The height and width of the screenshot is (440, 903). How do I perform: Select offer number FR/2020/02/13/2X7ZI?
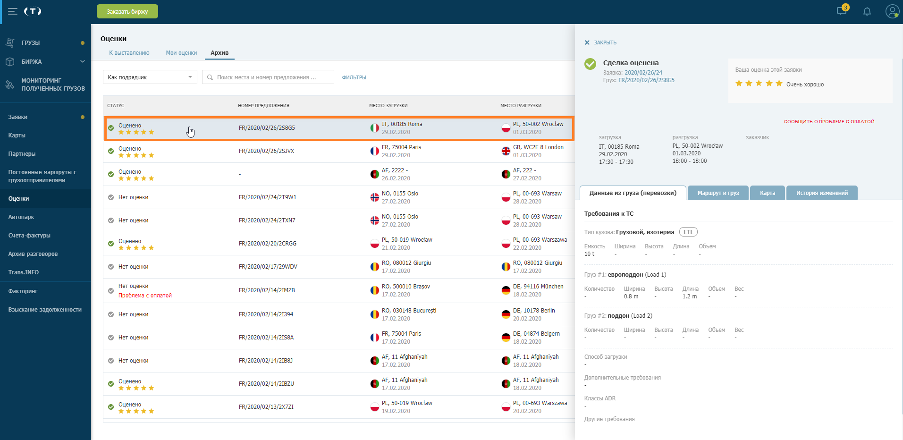click(x=266, y=407)
